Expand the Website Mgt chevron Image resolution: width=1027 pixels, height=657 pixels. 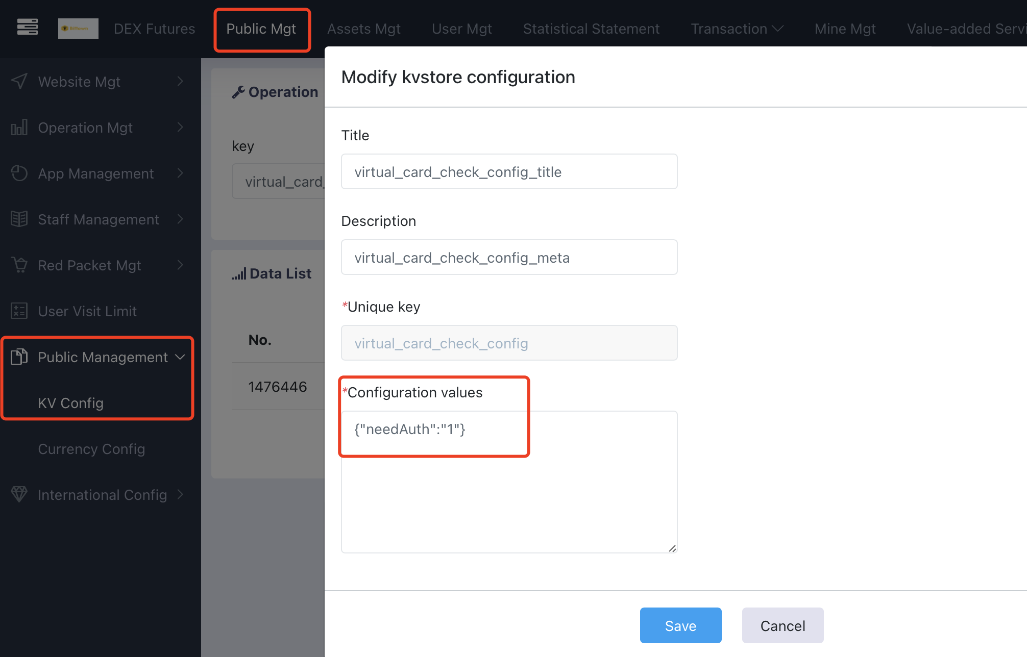point(180,82)
